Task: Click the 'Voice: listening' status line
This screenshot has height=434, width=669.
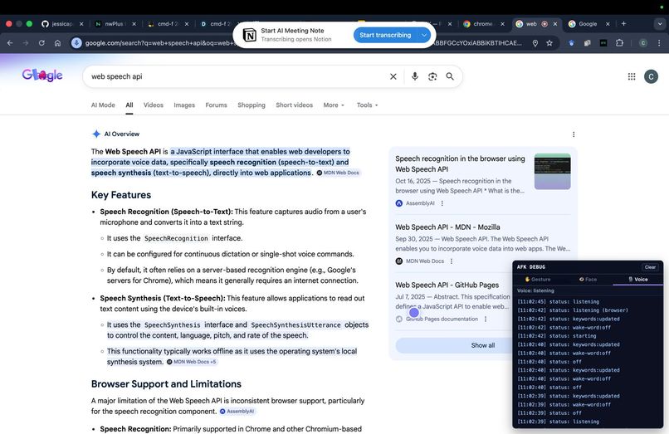Action: pos(535,290)
